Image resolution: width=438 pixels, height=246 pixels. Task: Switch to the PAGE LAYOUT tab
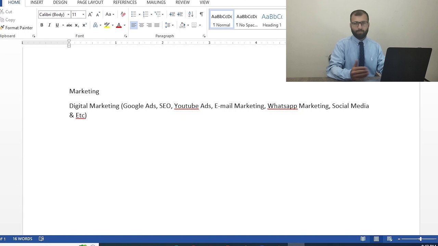coord(90,2)
